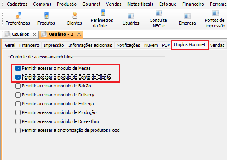Open the Pontos de impressão toolbar icon
This screenshot has width=227, height=160.
(215, 19)
